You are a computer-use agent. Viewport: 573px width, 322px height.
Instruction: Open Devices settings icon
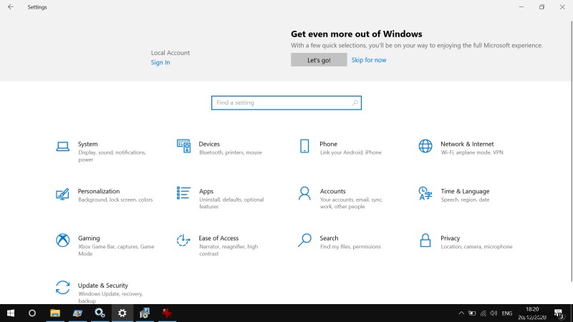(183, 146)
